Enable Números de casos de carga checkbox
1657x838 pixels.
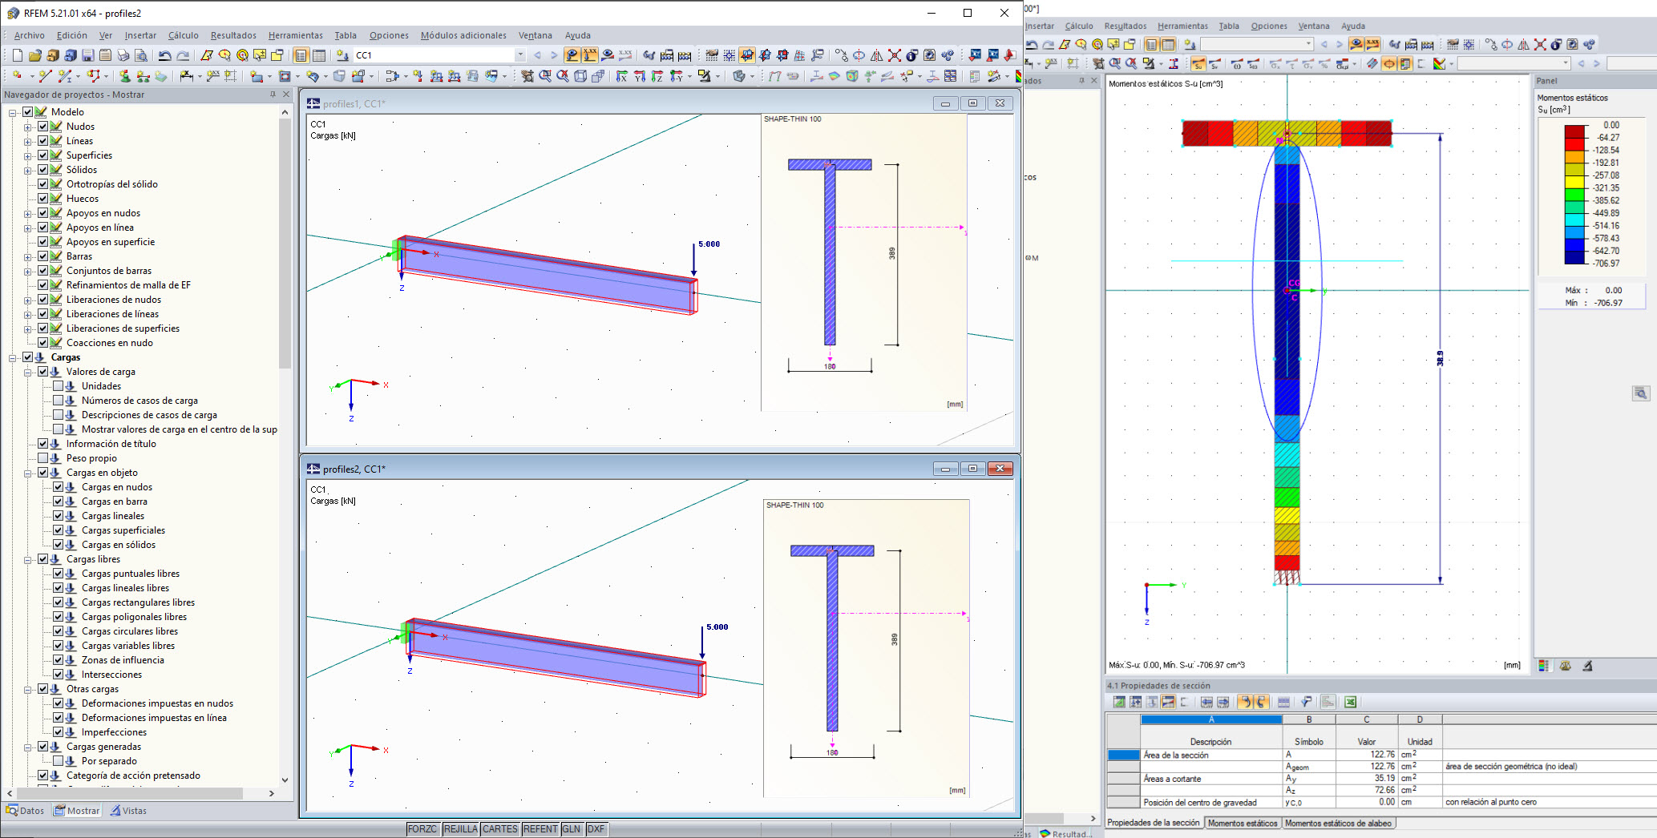tap(59, 401)
